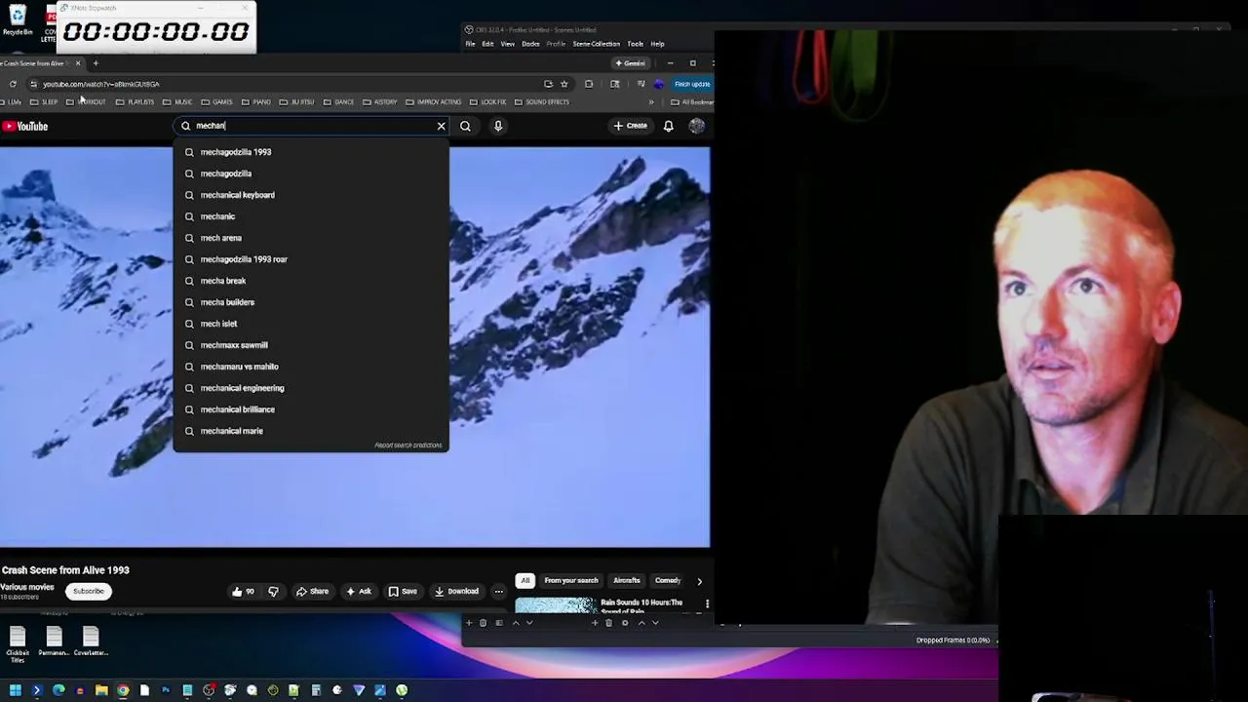
Task: Open YouTube notifications bell
Action: (x=668, y=126)
